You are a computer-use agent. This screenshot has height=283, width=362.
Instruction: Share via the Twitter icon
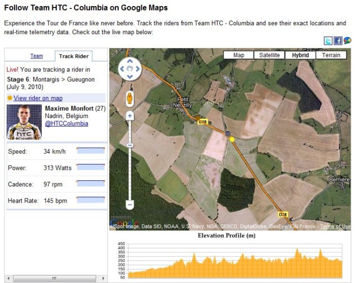328,41
